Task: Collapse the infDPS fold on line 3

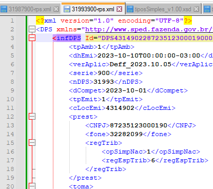Action: pos(32,38)
